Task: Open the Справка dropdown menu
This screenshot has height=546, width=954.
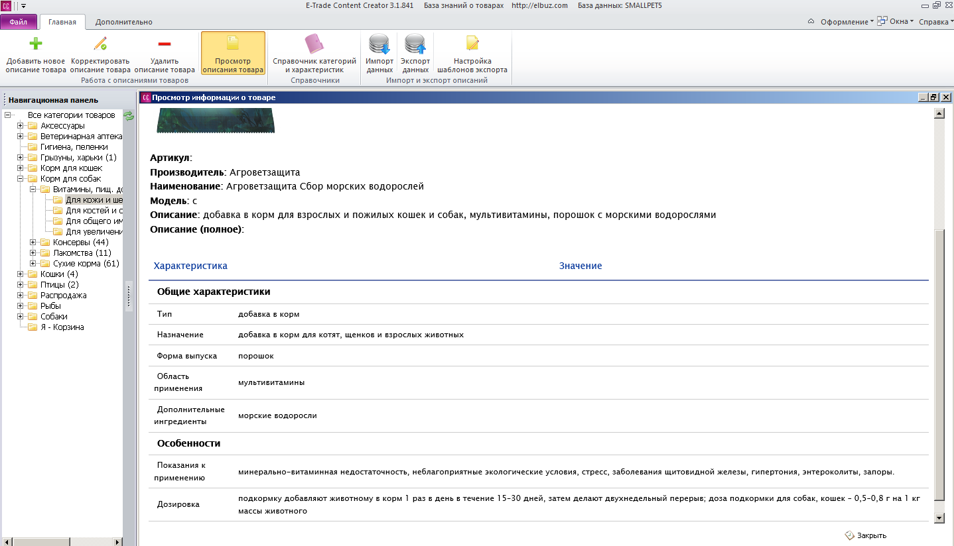Action: point(935,22)
